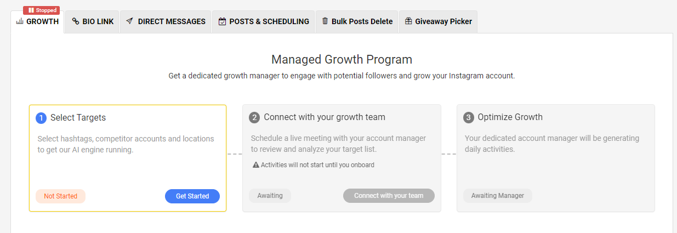677x233 pixels.
Task: Click the calendar icon on Posts & Scheduling
Action: [222, 21]
